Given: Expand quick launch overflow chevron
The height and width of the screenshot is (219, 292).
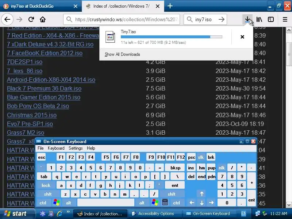Looking at the screenshot, I should pyautogui.click(x=68, y=212).
